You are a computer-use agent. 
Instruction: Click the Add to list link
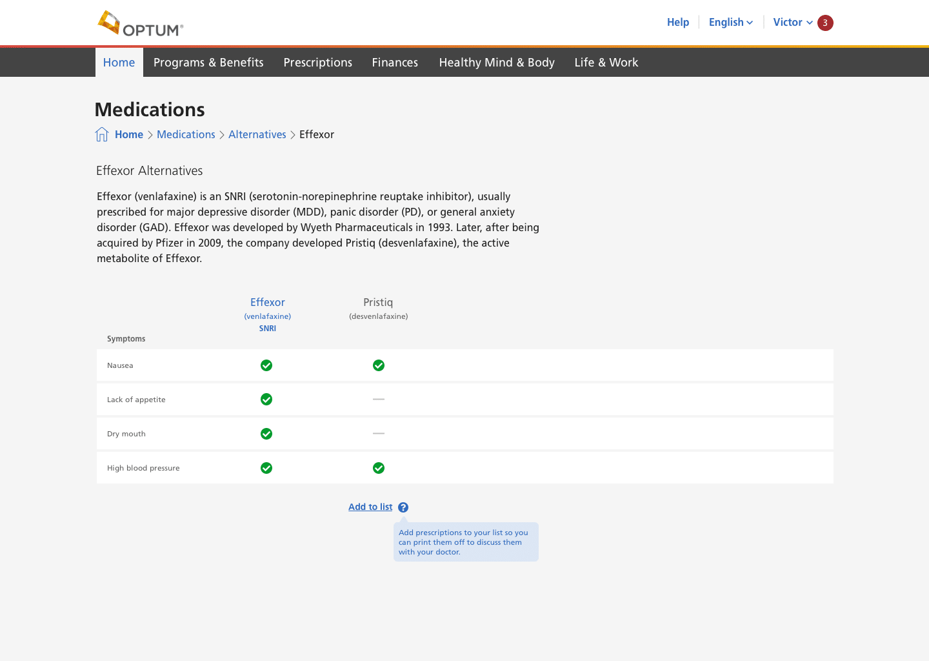coord(370,507)
